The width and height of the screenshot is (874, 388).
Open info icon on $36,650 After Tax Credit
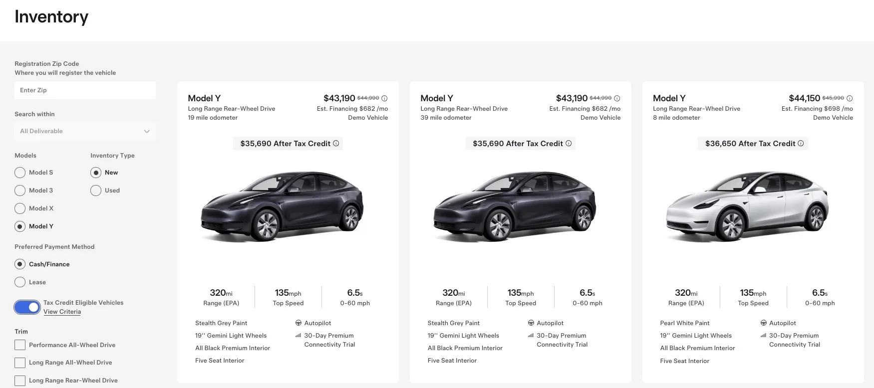click(801, 144)
